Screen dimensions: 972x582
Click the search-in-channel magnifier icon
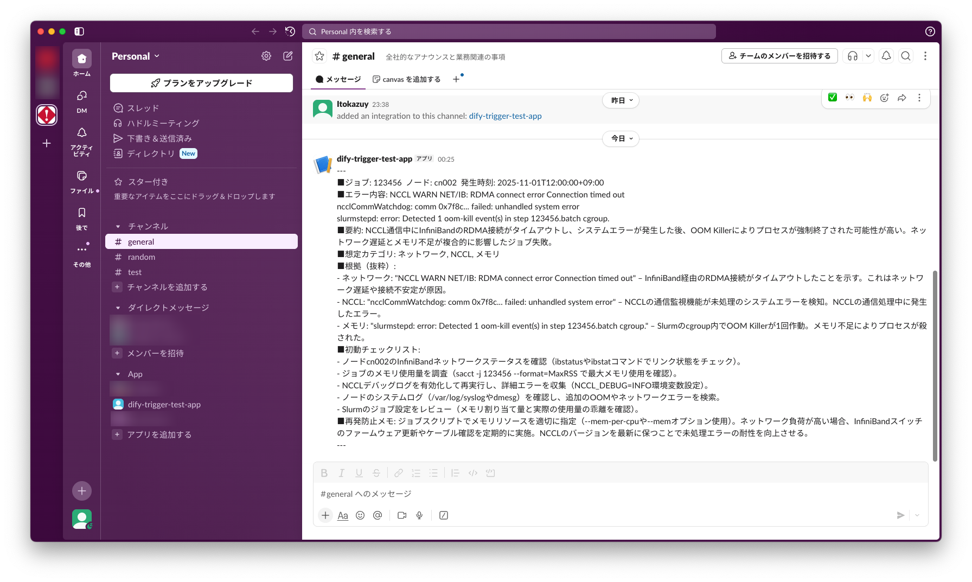coord(906,56)
